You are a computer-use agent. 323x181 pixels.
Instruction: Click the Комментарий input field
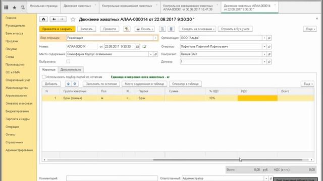click(112, 178)
